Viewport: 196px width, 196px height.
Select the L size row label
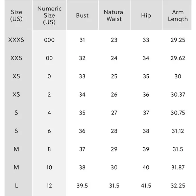[16, 186]
